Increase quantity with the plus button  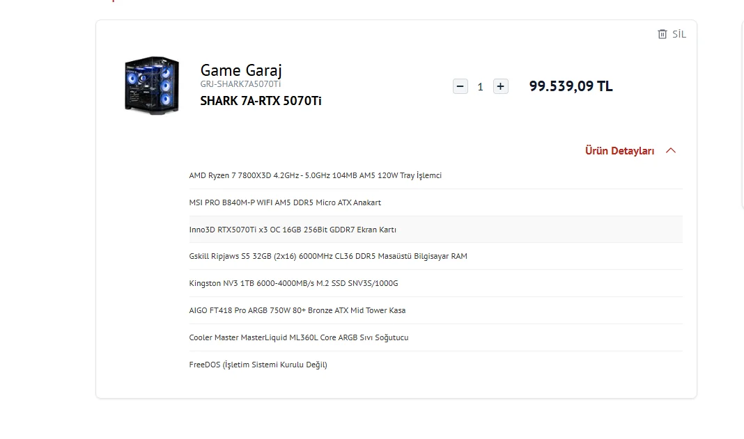pos(501,86)
